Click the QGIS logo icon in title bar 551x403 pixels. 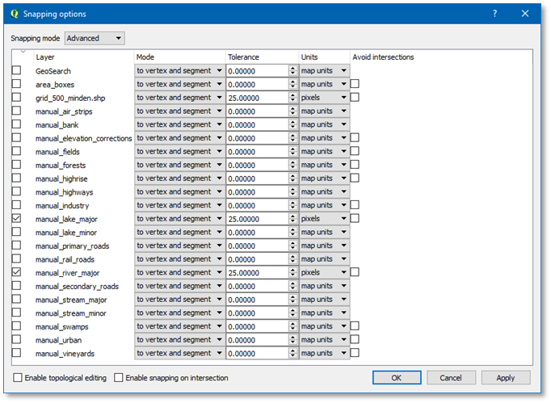13,14
